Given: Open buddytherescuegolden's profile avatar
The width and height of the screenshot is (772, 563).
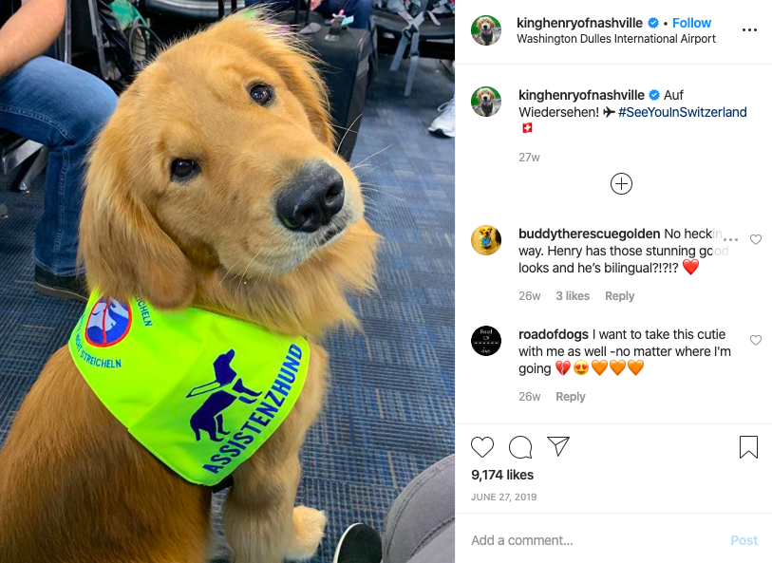Looking at the screenshot, I should [x=486, y=240].
